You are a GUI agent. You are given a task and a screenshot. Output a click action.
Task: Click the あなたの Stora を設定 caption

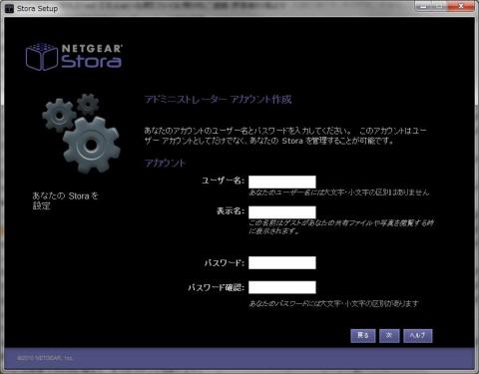click(65, 200)
